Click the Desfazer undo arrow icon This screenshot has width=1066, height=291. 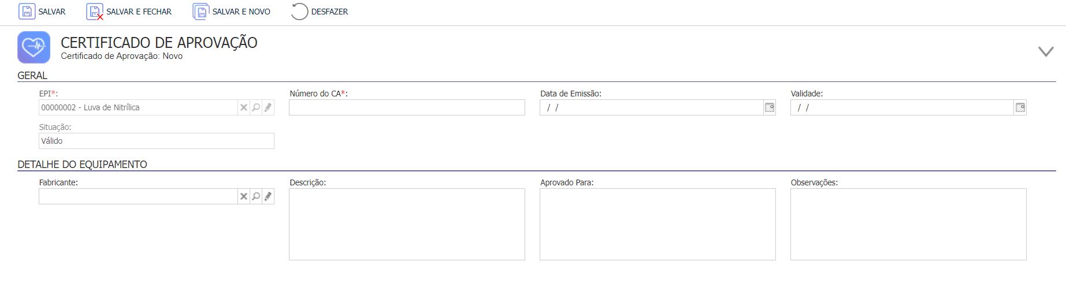coord(299,12)
